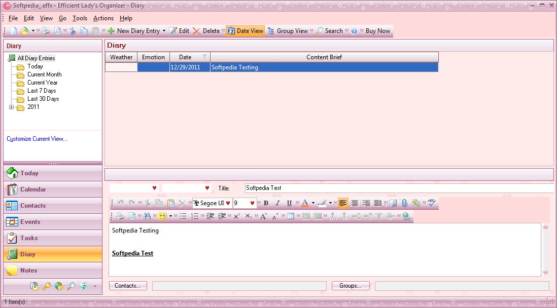Click the blank new file icon
This screenshot has width=557, height=308.
14,31
